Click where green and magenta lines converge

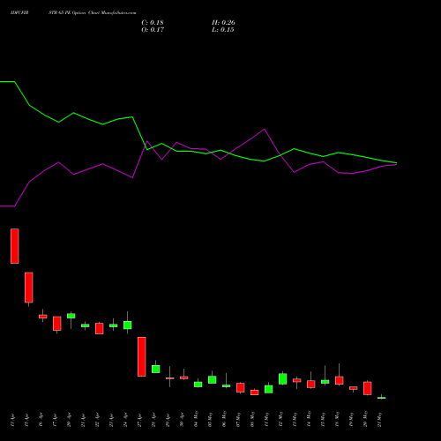(396, 163)
